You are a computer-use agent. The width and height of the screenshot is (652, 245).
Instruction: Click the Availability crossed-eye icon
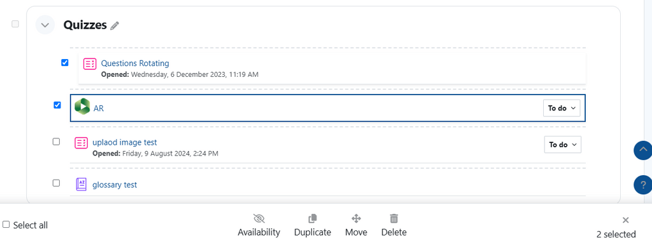[259, 218]
